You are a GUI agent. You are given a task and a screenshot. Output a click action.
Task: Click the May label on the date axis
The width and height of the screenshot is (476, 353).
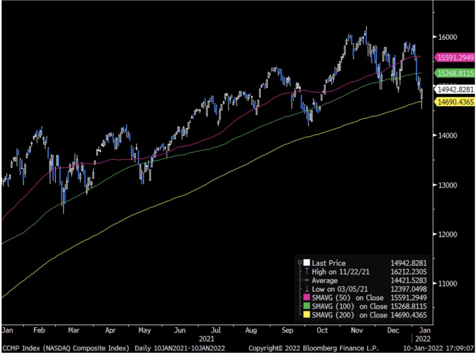pos(145,330)
